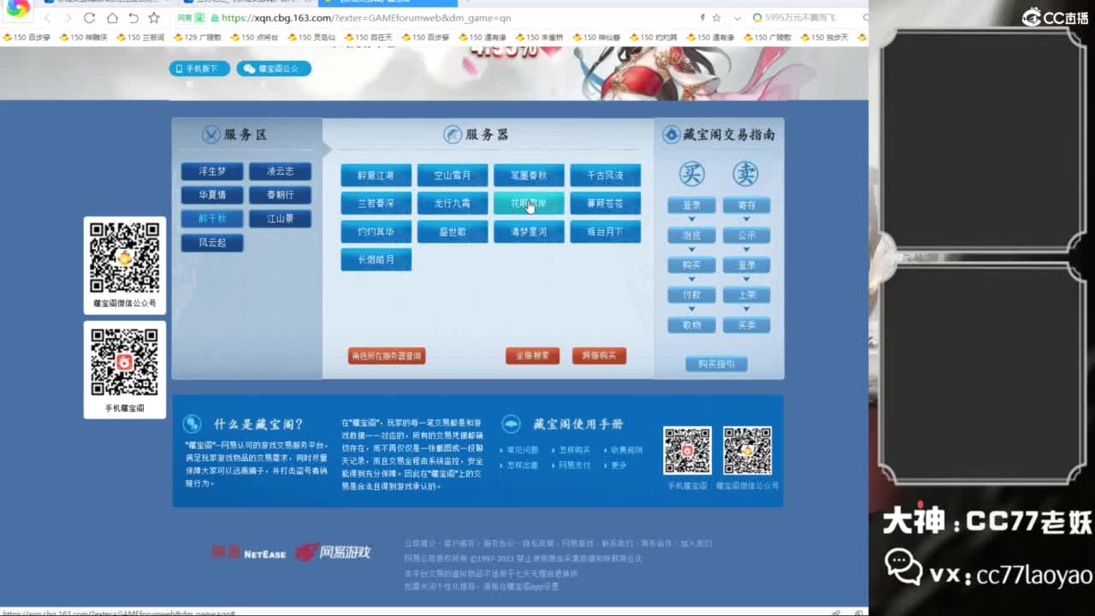The width and height of the screenshot is (1095, 616).
Task: Click the NetEase logo in footer
Action: tap(248, 553)
